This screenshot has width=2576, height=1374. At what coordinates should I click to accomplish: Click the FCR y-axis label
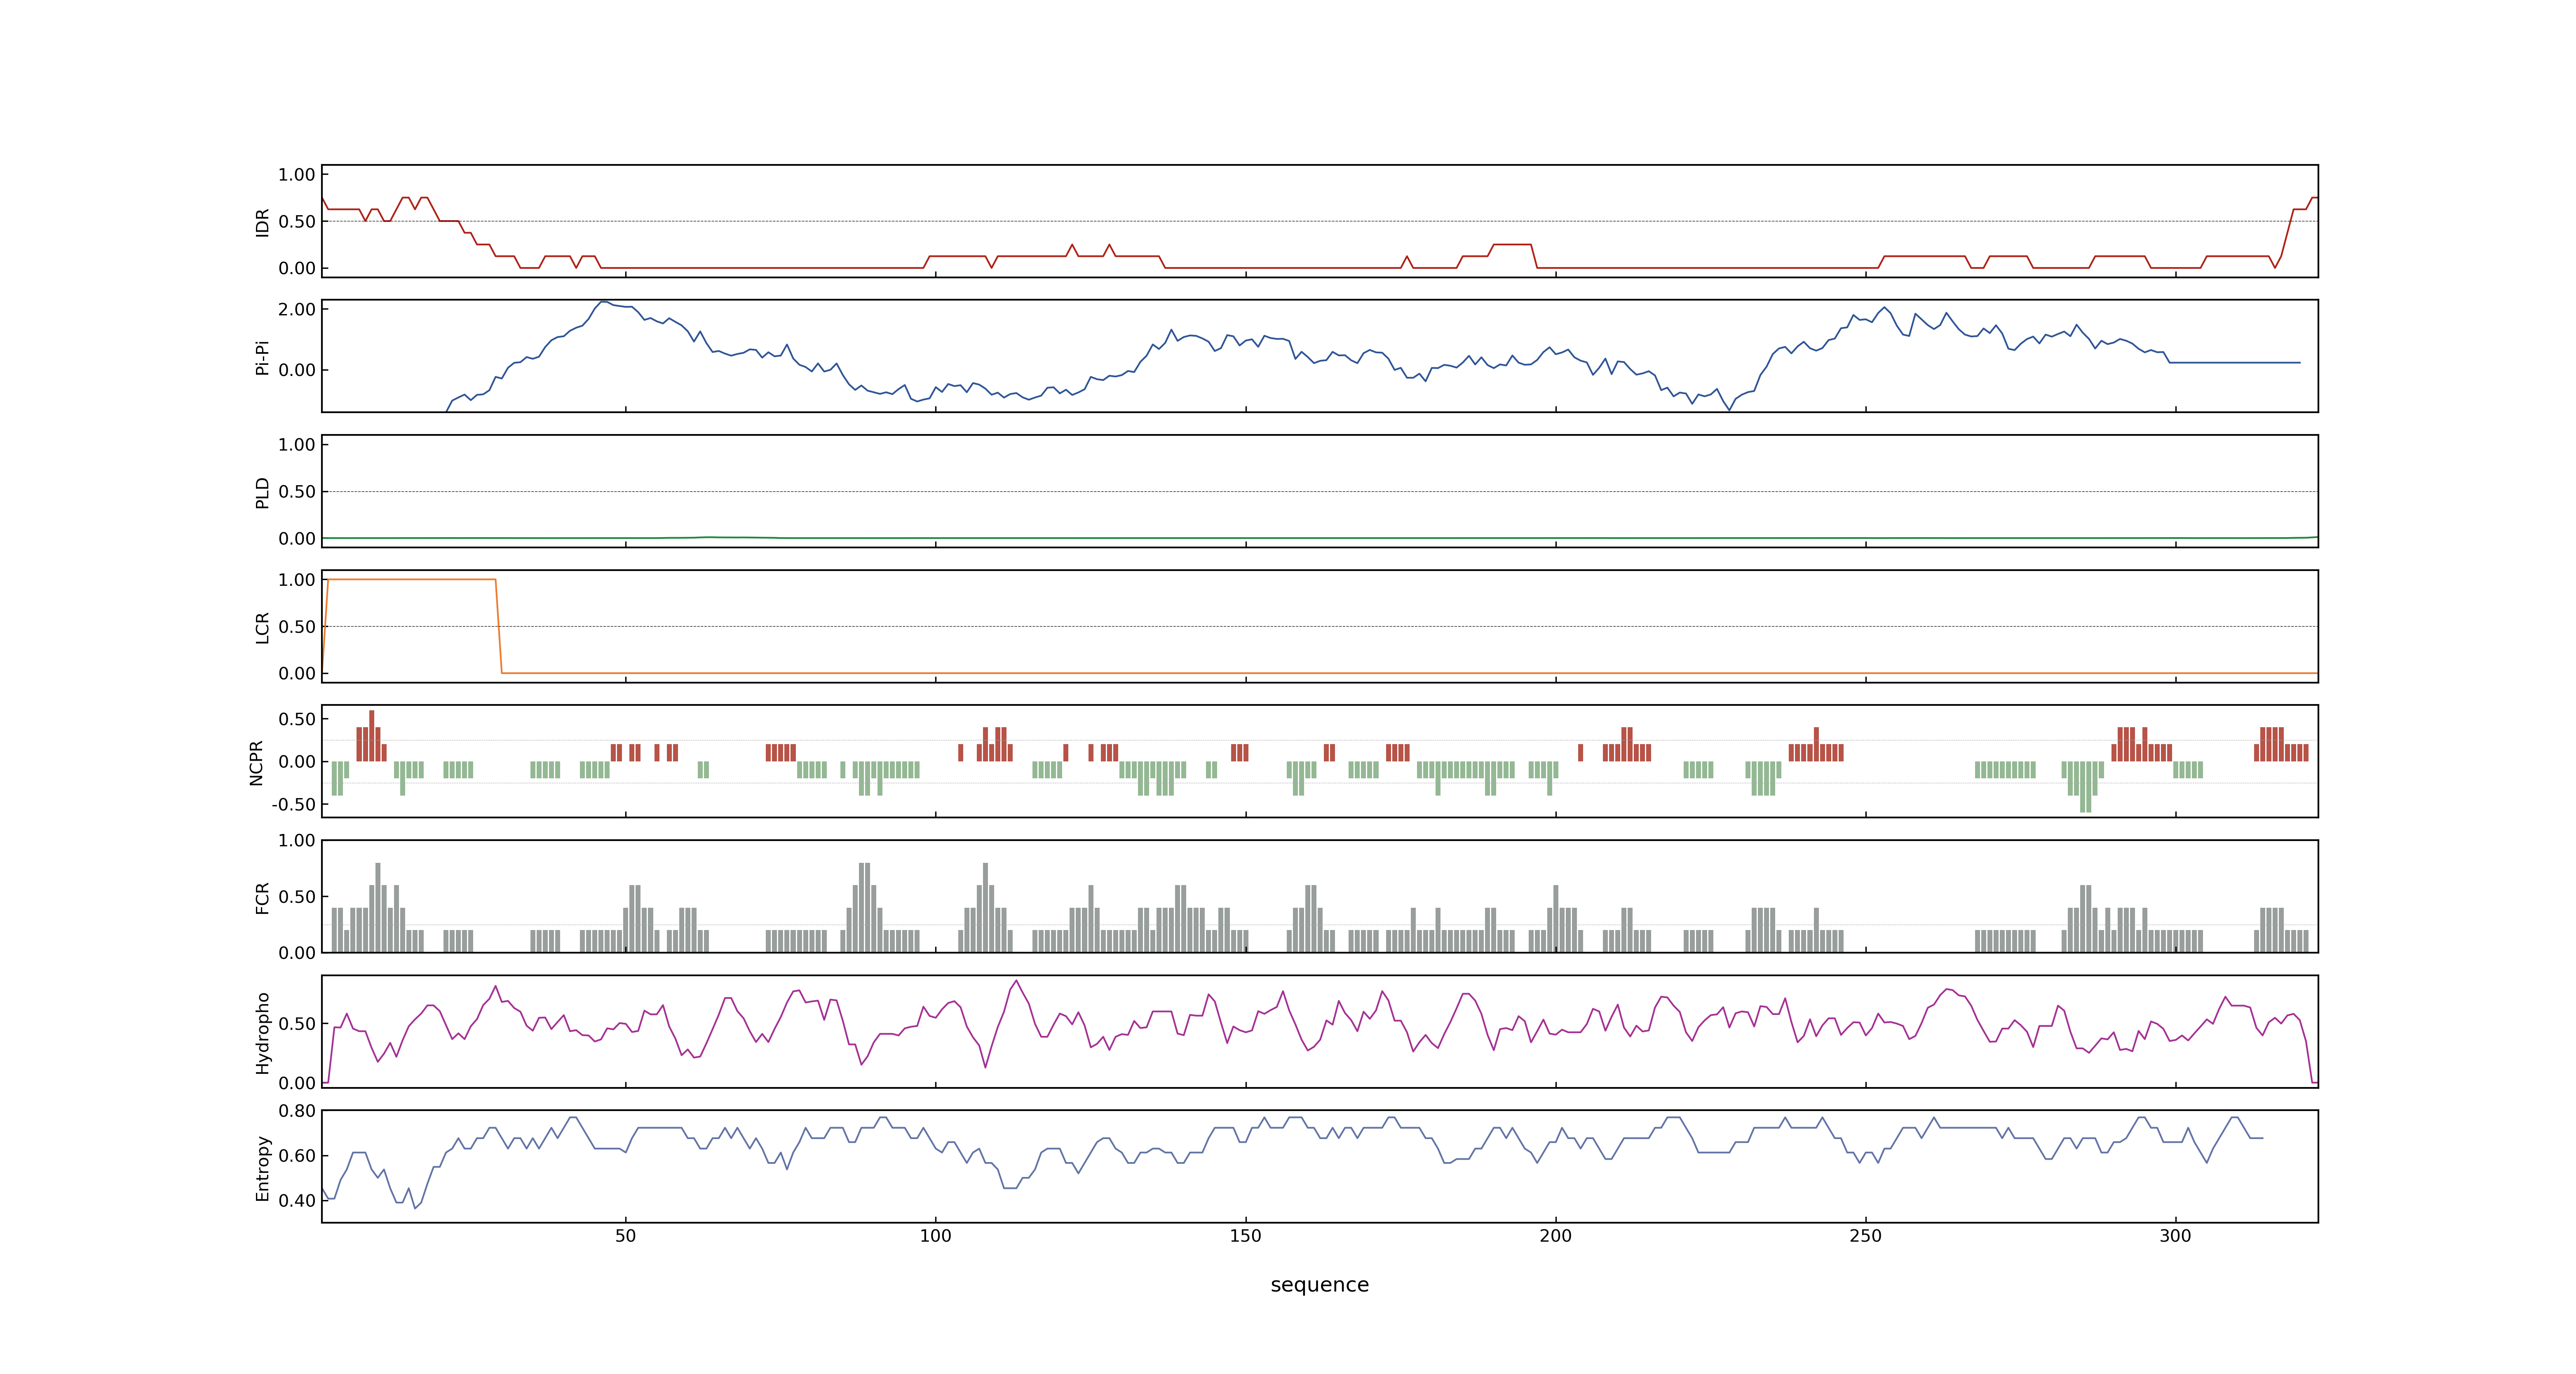pyautogui.click(x=262, y=897)
